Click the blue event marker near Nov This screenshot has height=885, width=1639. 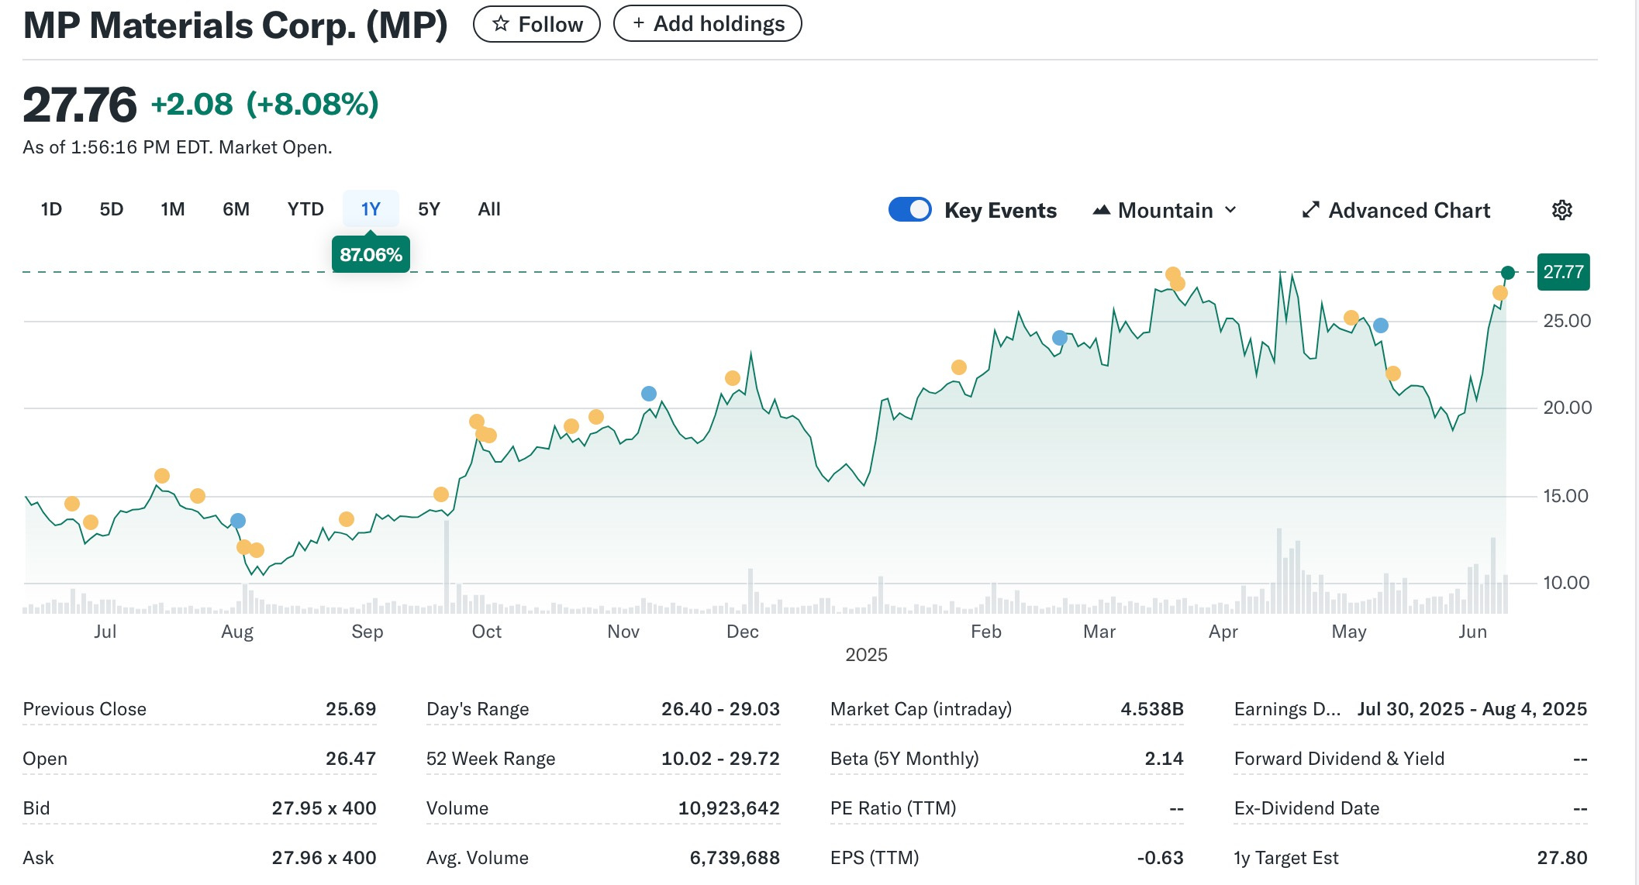point(649,394)
